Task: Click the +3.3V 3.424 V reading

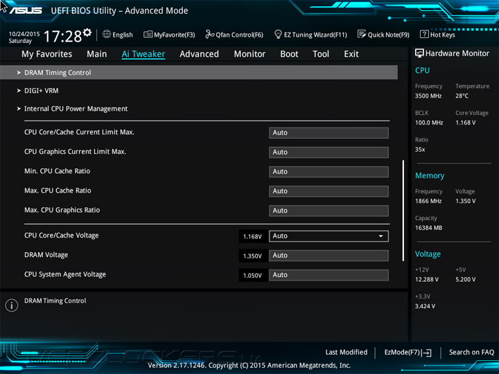Action: pyautogui.click(x=425, y=306)
